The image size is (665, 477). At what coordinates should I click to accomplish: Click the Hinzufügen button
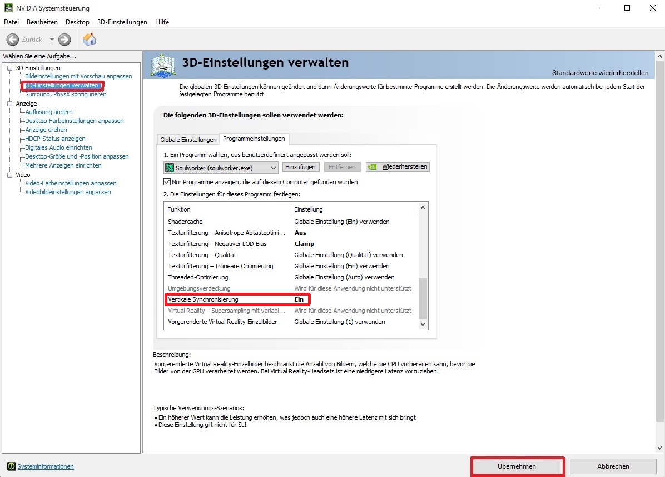point(300,167)
